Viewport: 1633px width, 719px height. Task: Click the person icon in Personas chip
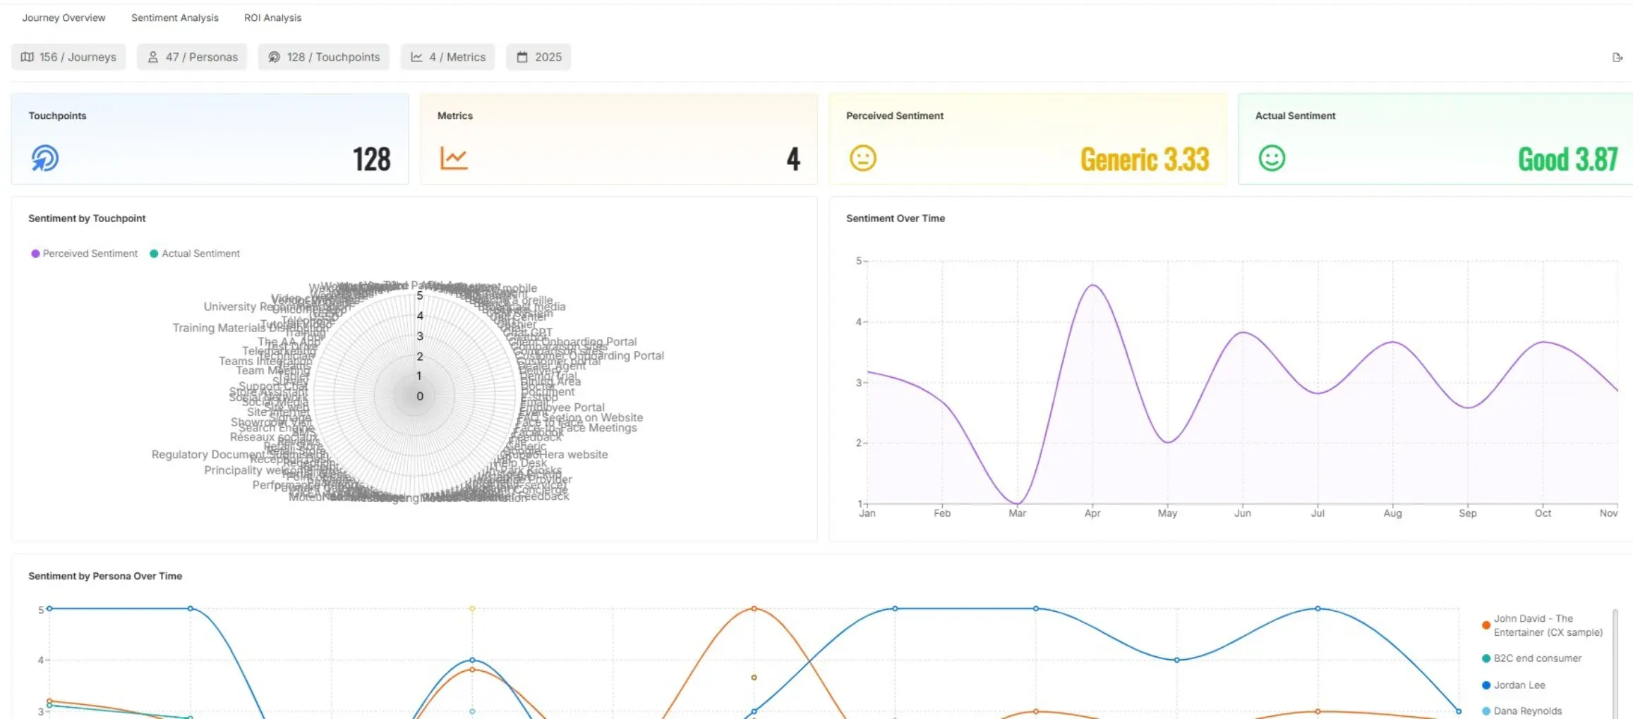(152, 57)
